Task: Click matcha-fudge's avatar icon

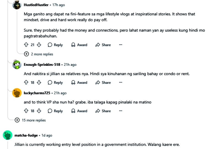Action: pyautogui.click(x=7, y=135)
